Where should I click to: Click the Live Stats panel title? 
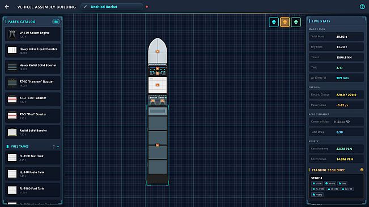(321, 21)
